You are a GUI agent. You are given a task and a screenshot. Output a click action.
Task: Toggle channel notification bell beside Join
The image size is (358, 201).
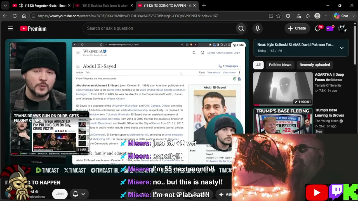click(75, 194)
